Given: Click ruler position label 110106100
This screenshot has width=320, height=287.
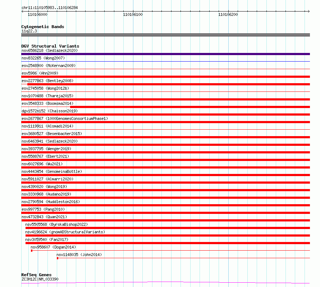Looking at the screenshot, I should 133,14.
